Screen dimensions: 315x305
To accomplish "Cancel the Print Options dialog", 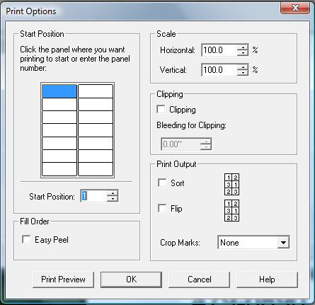I will (x=199, y=280).
